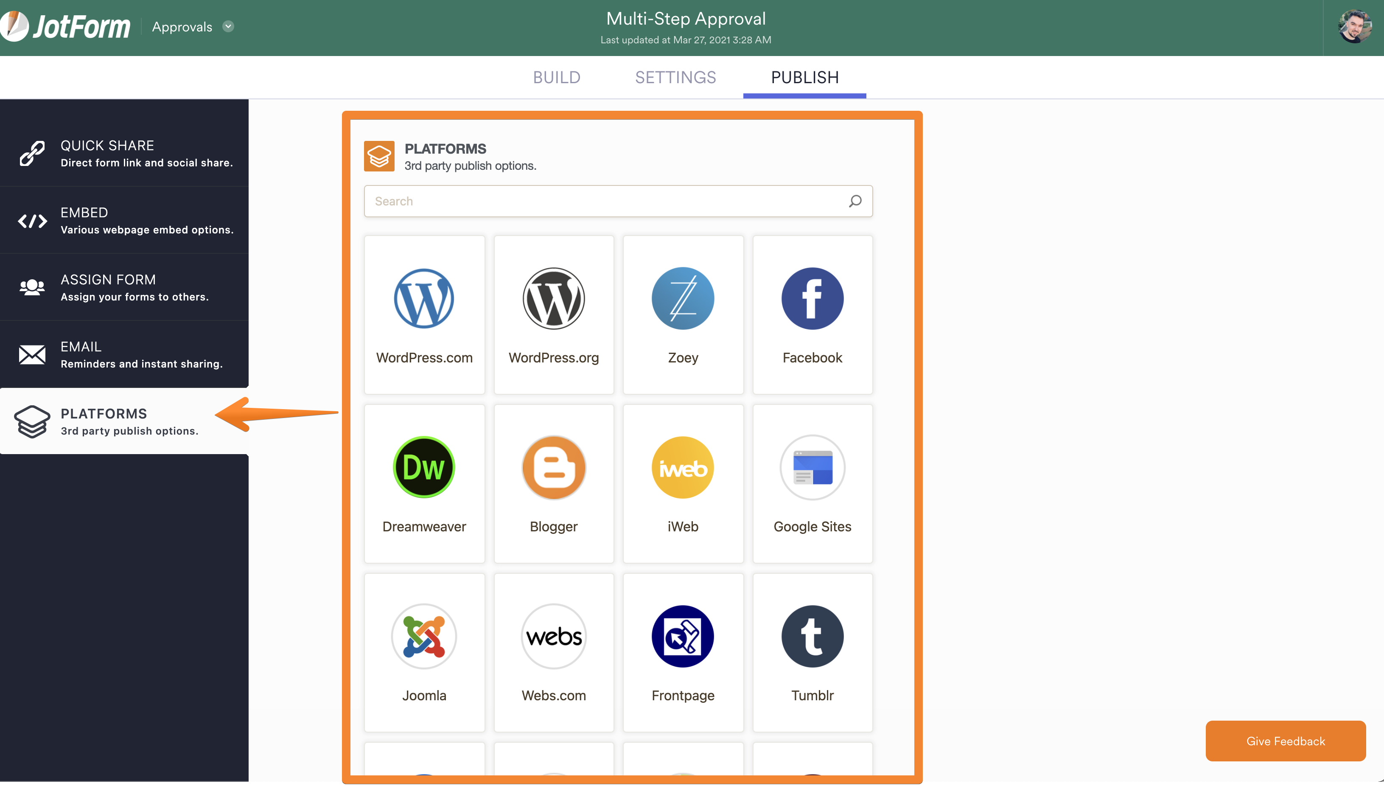Open the user profile avatar
Image resolution: width=1384 pixels, height=786 pixels.
(1355, 27)
